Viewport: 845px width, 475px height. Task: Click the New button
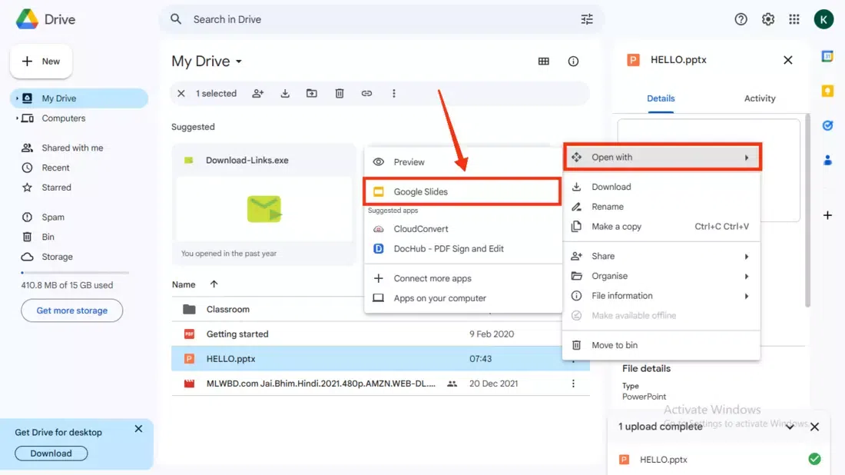coord(41,61)
